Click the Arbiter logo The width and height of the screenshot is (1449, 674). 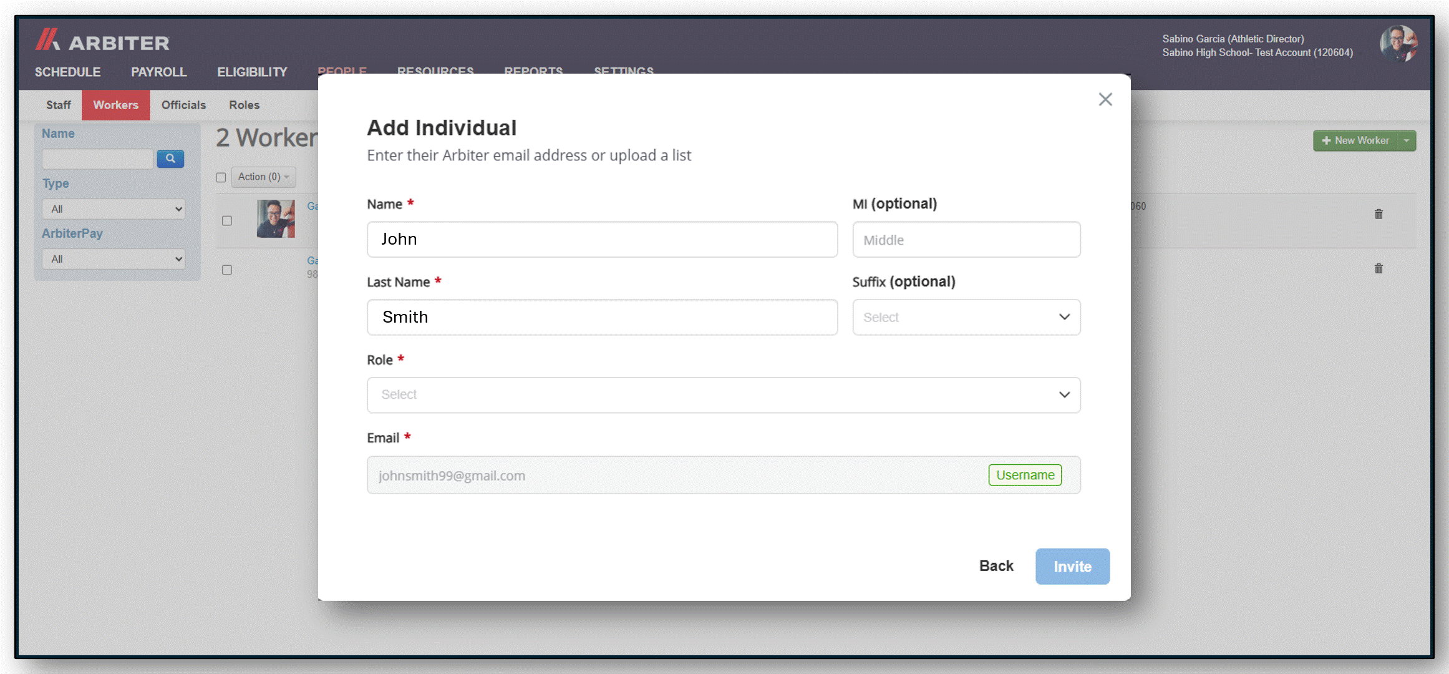point(102,41)
